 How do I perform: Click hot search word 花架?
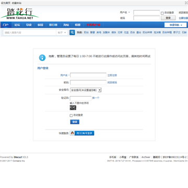coord(120,32)
